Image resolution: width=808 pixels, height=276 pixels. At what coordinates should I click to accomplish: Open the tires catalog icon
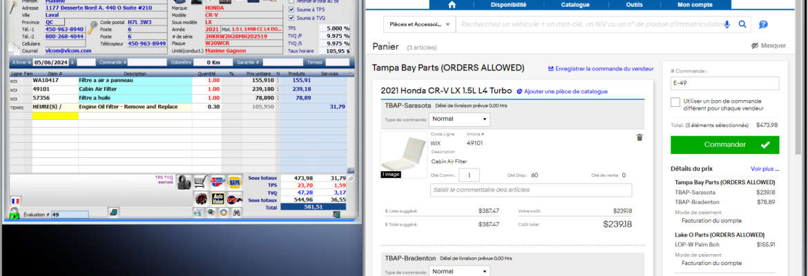click(x=184, y=181)
